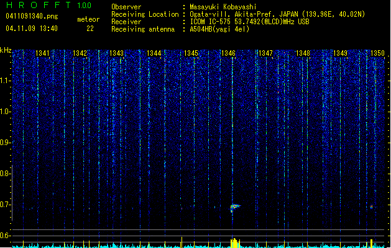
Task: Click the yellow intensity bar near 1350
Action: point(371,243)
